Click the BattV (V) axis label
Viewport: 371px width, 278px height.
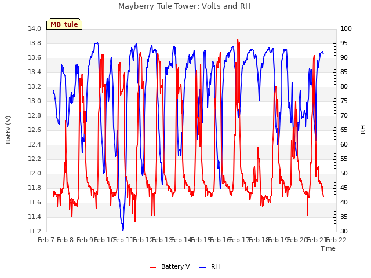coord(8,130)
